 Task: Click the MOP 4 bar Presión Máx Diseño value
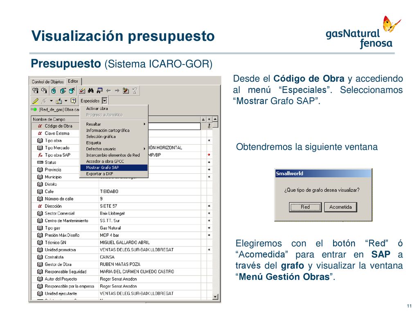pyautogui.click(x=109, y=235)
